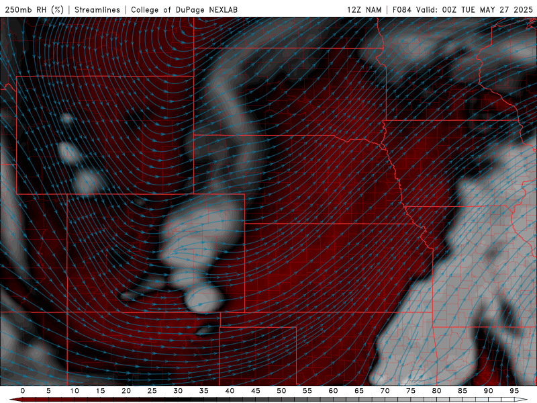Click the '12Z NAM' model label
The image size is (537, 403).
pyautogui.click(x=364, y=9)
